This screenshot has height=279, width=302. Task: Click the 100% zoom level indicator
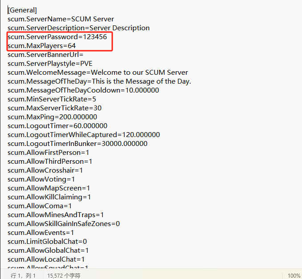pyautogui.click(x=294, y=276)
